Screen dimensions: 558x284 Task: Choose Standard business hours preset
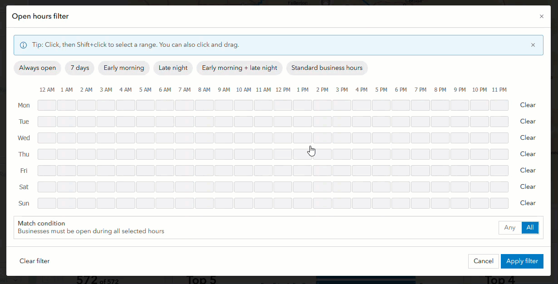point(327,68)
